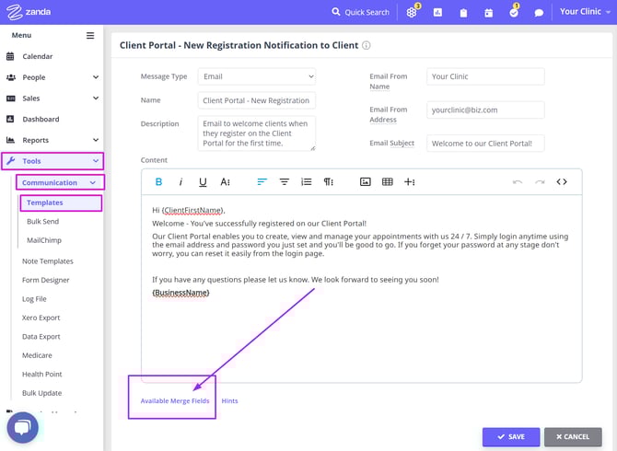Open the code view of the editor
Image resolution: width=617 pixels, height=451 pixels.
pyautogui.click(x=562, y=182)
